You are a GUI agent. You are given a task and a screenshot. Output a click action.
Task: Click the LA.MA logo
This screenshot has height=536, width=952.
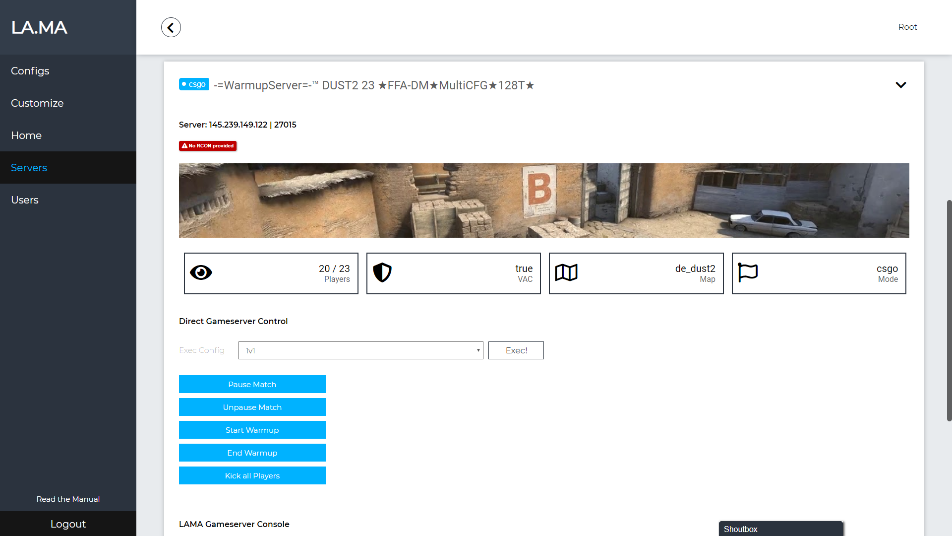tap(39, 27)
